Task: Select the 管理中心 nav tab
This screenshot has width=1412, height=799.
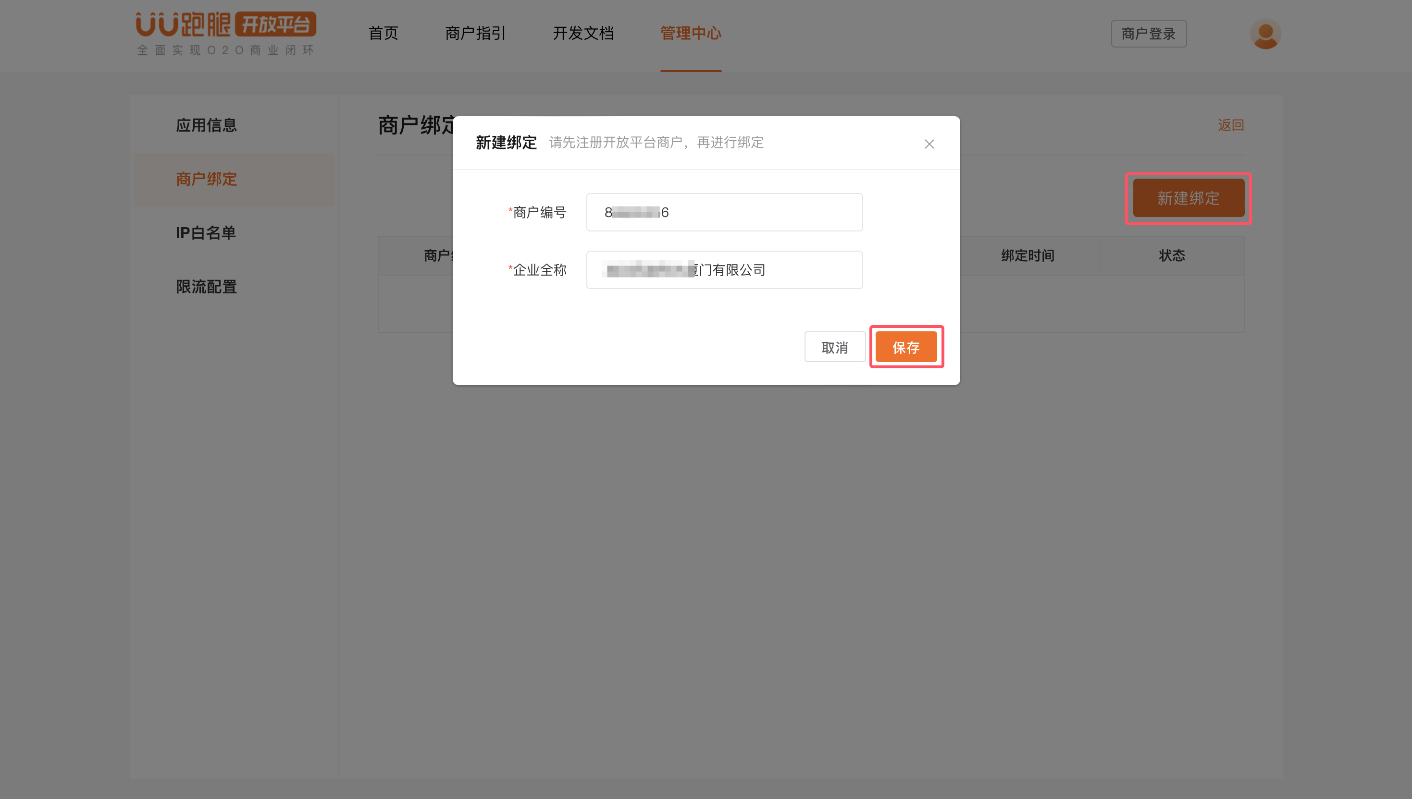Action: point(690,34)
